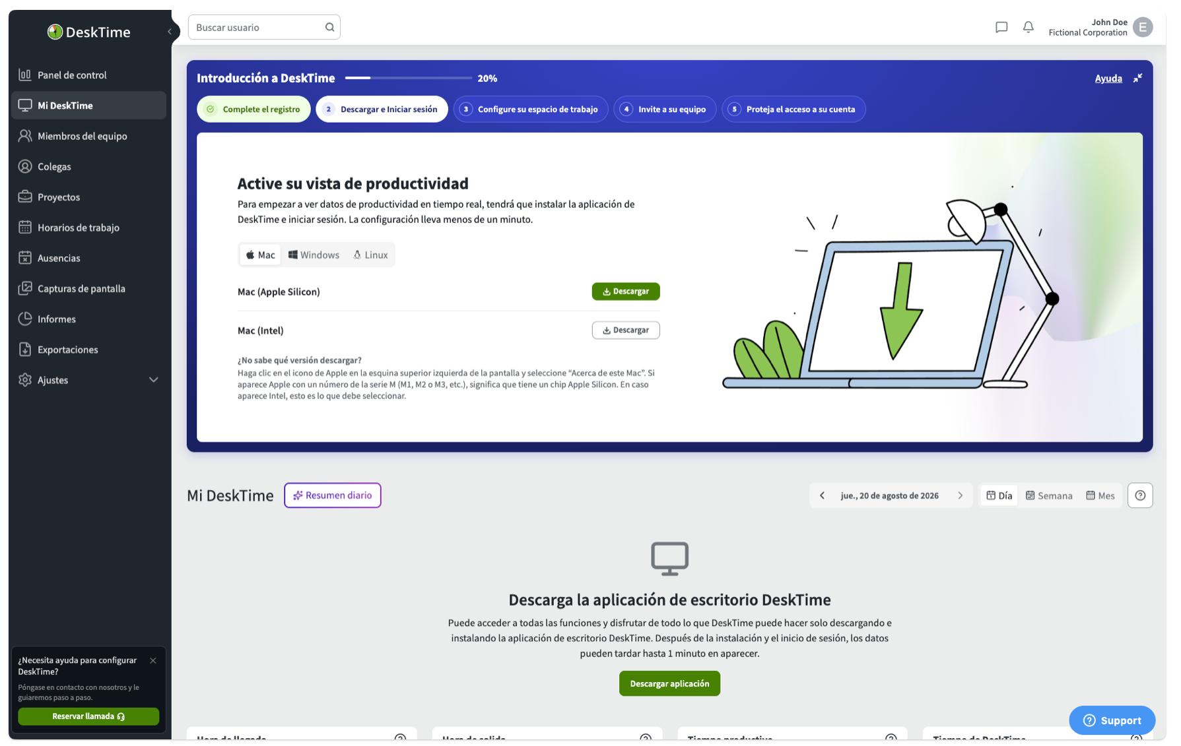Switch to the Linux tab
The width and height of the screenshot is (1181, 746).
click(370, 255)
